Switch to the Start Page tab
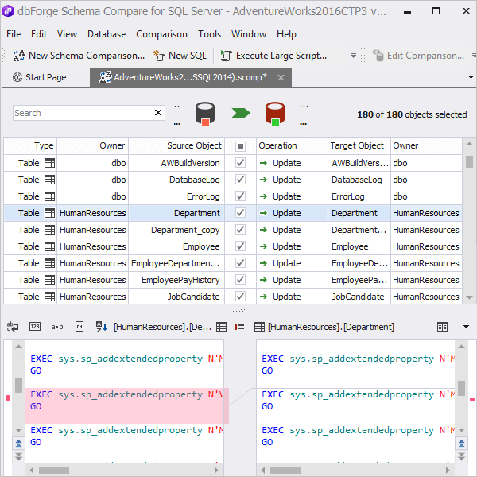The height and width of the screenshot is (477, 477). click(40, 77)
